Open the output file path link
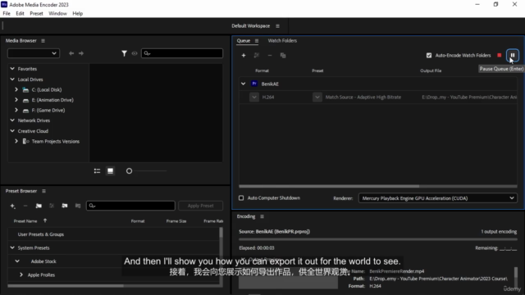 point(469,97)
